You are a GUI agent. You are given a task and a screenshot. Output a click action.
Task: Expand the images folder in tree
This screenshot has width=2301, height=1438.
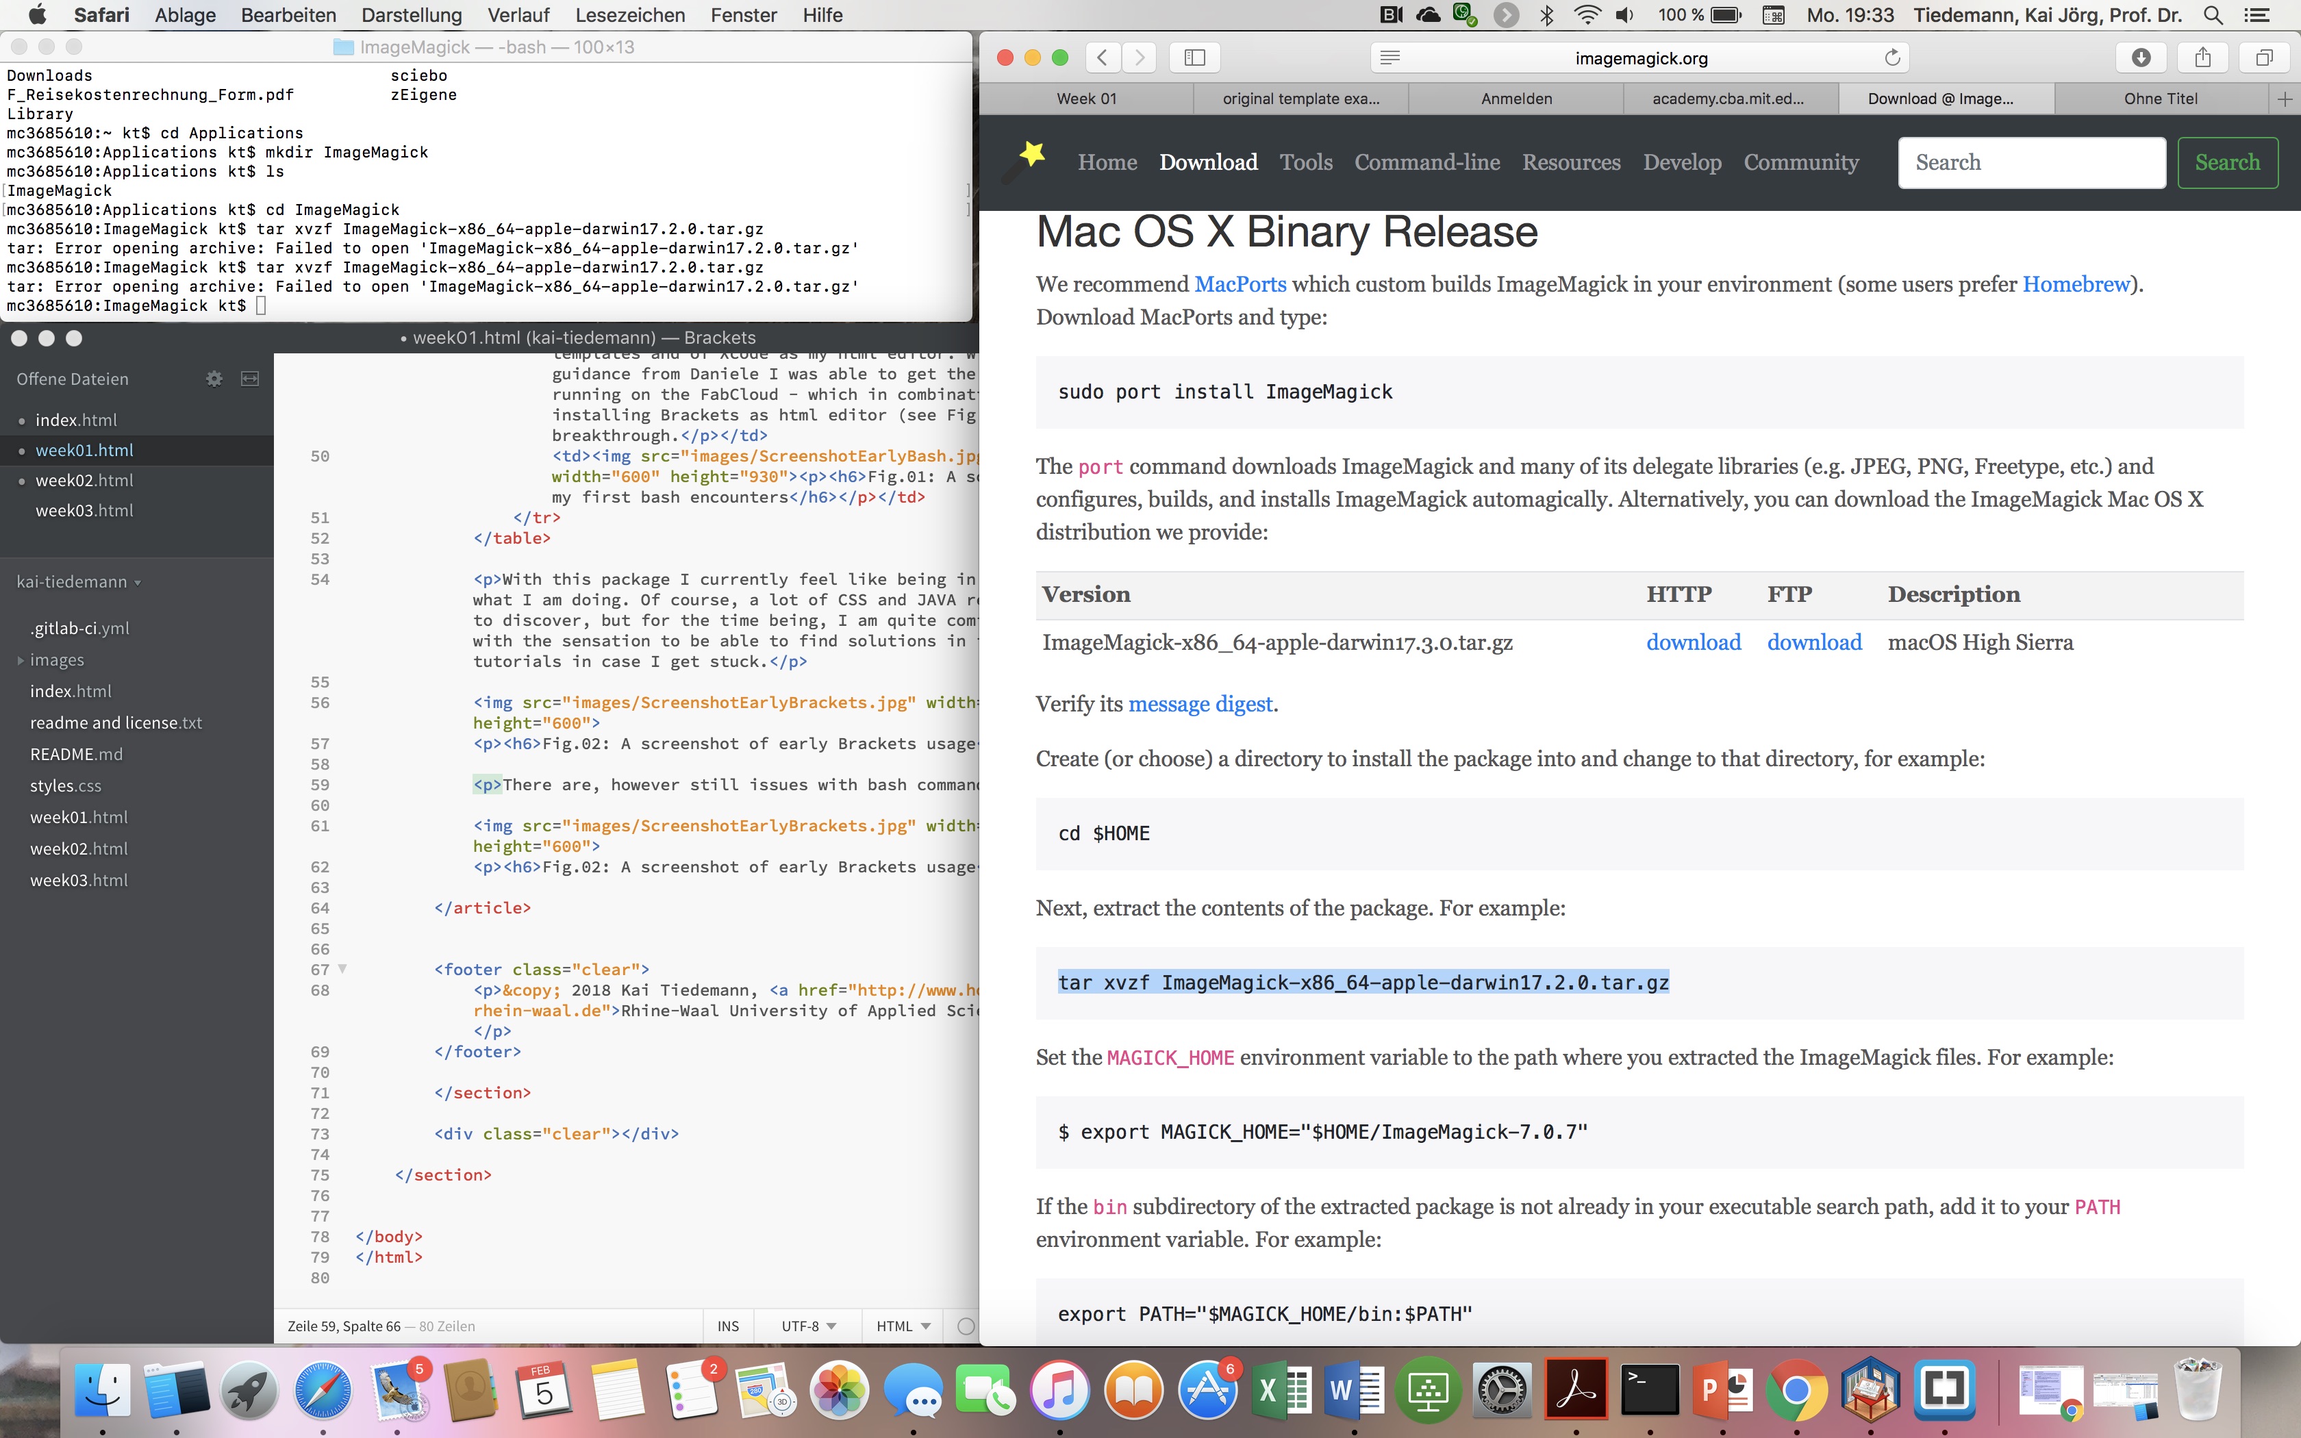click(56, 659)
